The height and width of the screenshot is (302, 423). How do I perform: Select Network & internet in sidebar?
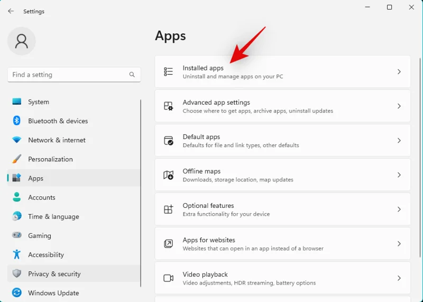[x=57, y=140]
